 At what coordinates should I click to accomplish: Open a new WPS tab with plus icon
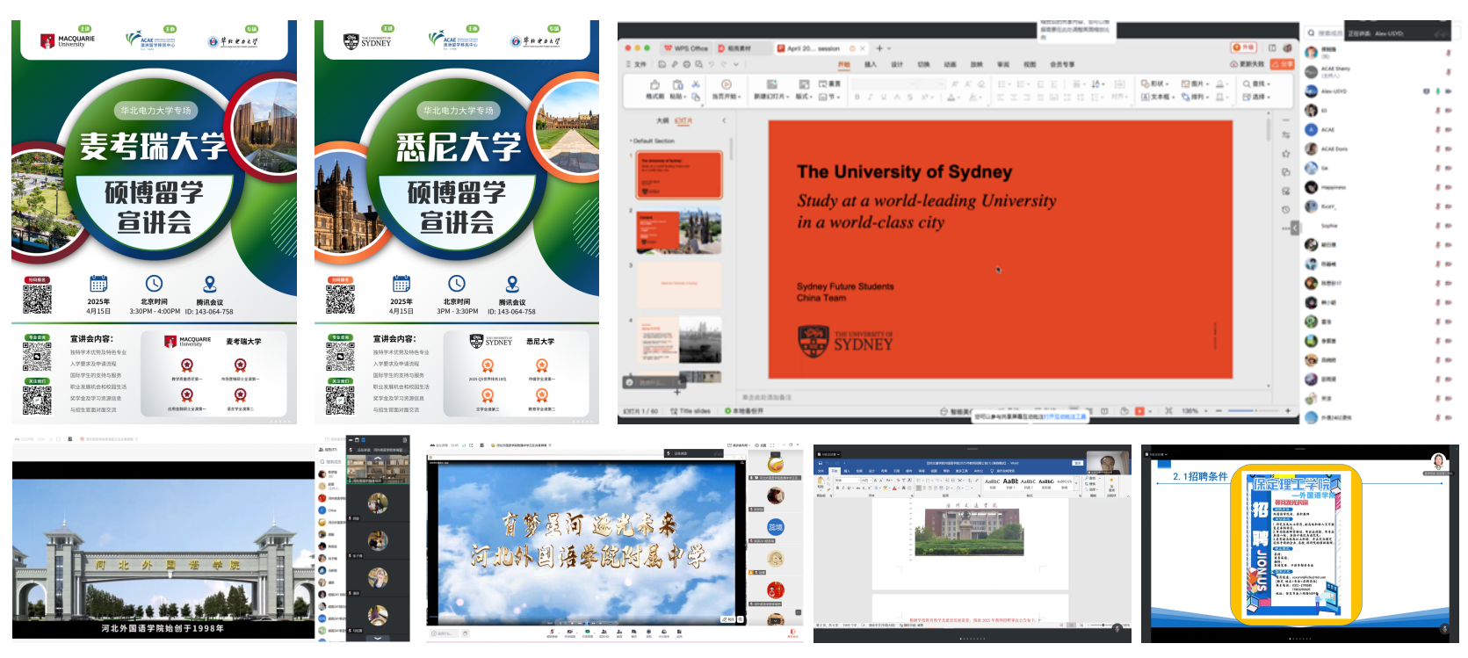[879, 48]
